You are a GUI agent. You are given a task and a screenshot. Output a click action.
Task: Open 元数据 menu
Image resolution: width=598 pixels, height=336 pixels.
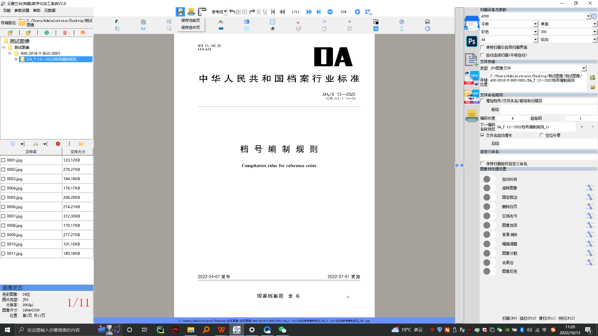pyautogui.click(x=50, y=10)
